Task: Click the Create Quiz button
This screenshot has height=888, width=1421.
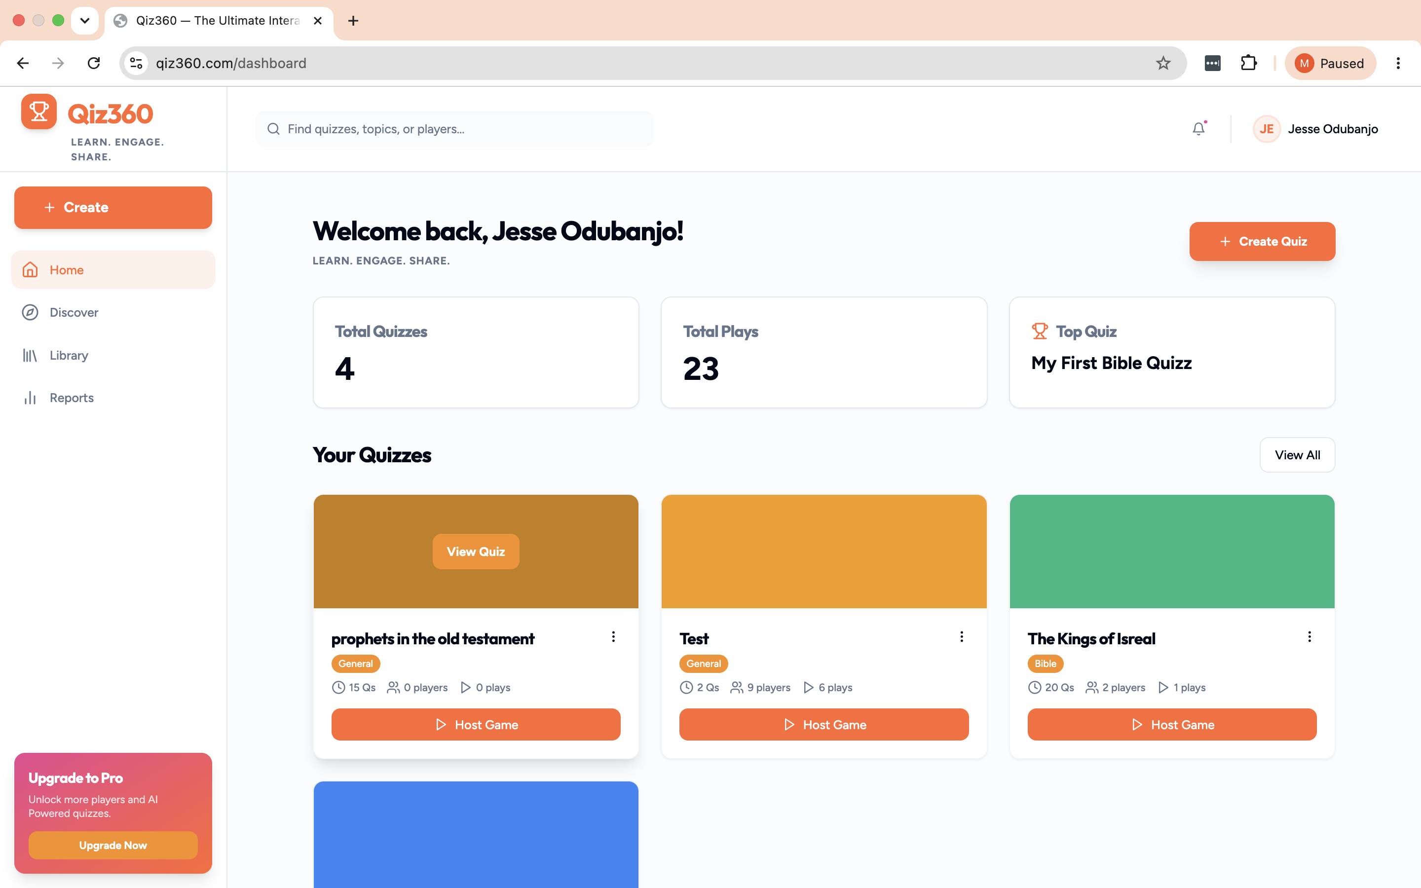Action: [1262, 241]
